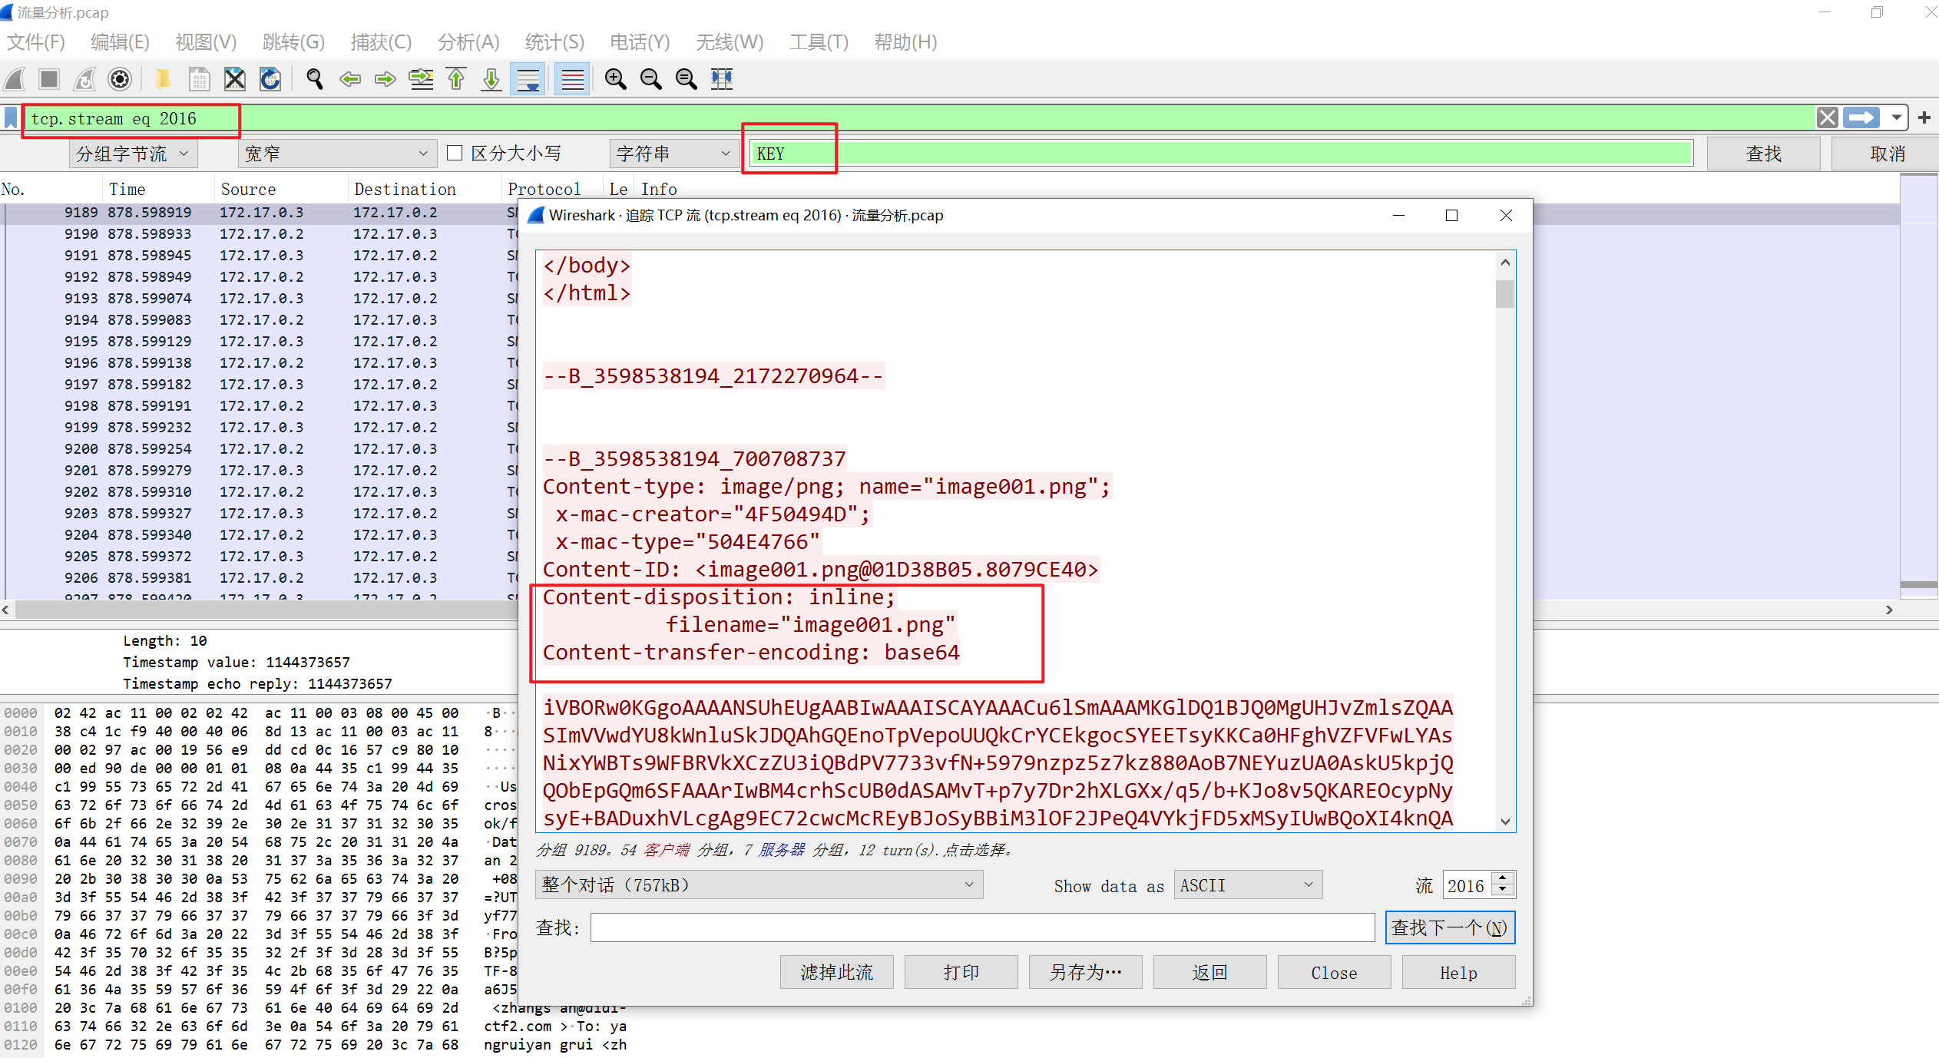The image size is (1939, 1058).
Task: Jump to the first packet icon
Action: 456,79
